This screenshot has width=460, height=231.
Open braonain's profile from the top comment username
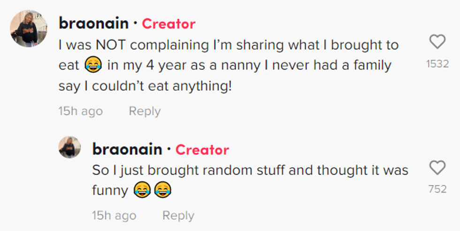point(92,23)
